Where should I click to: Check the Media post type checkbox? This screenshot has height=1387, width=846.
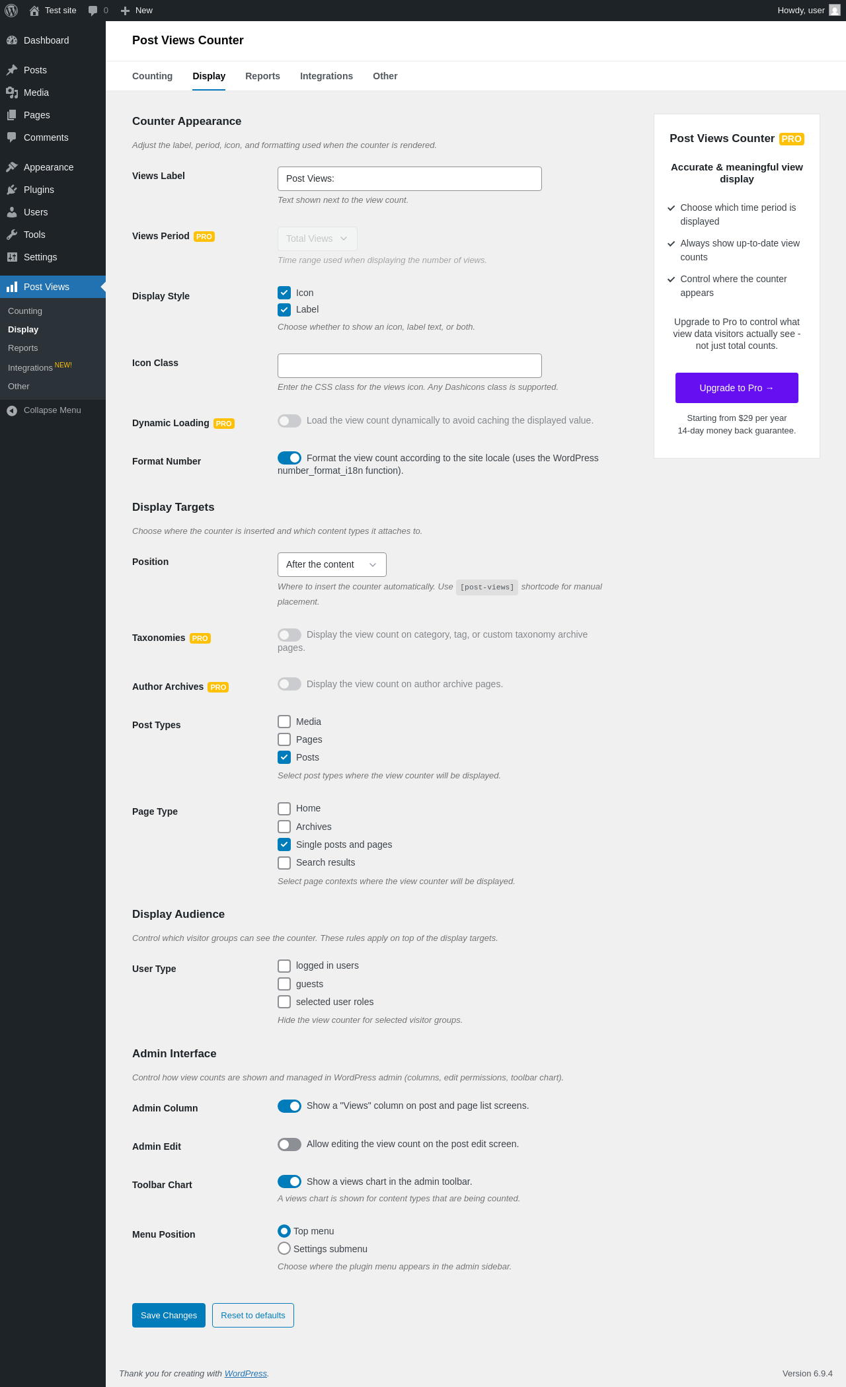pyautogui.click(x=284, y=722)
